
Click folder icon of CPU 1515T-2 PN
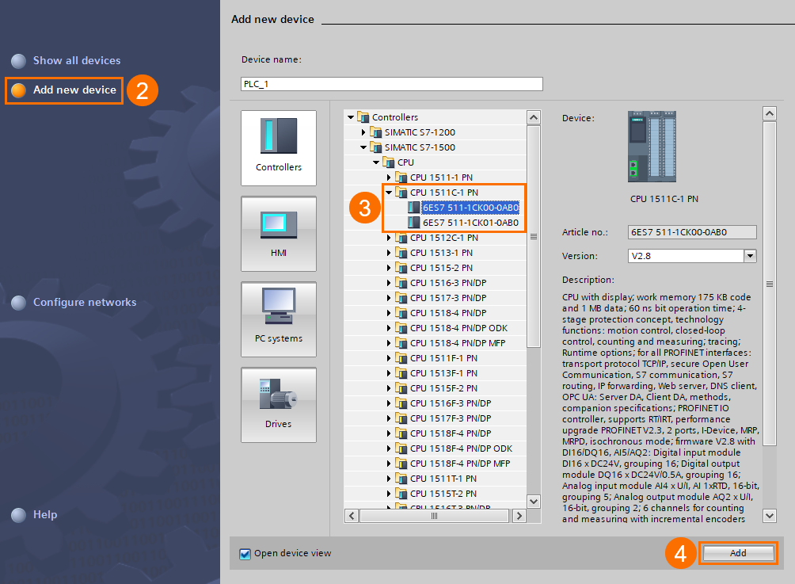(x=401, y=494)
